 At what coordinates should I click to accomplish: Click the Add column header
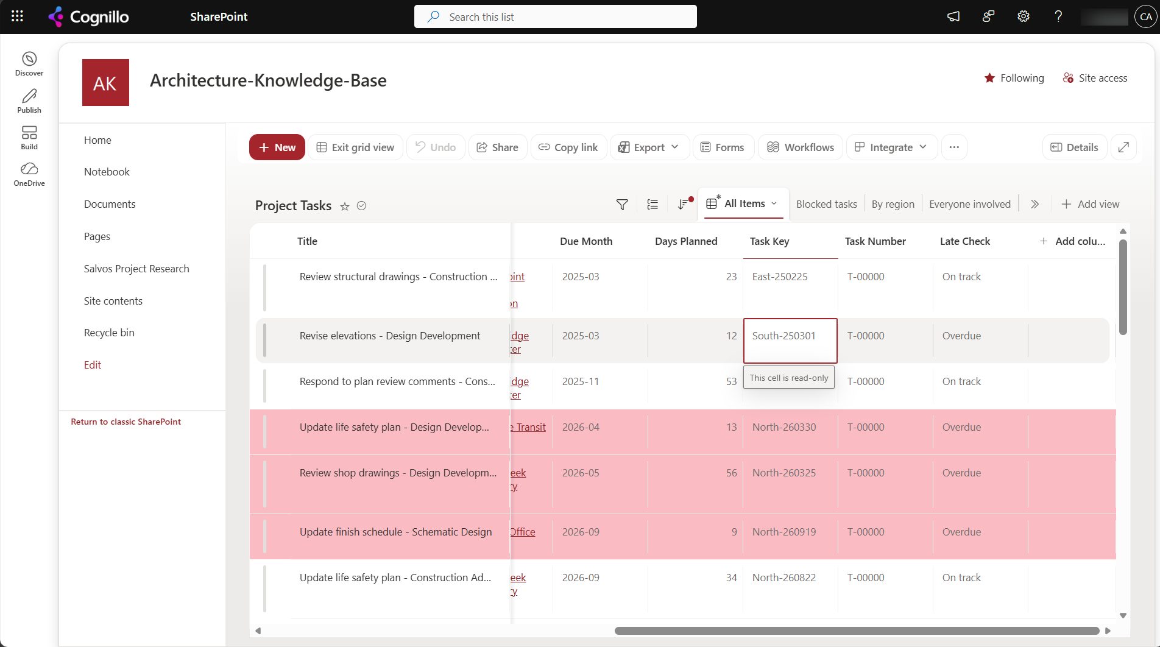tap(1072, 241)
